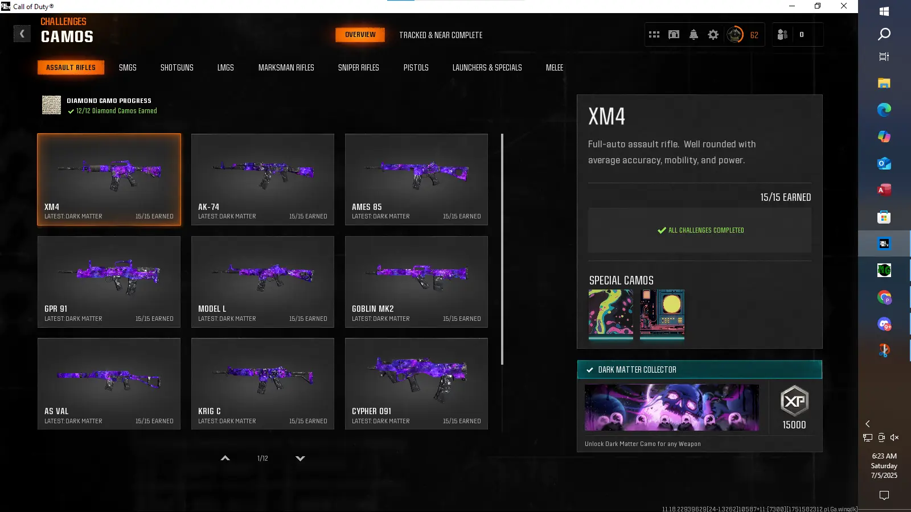This screenshot has height=512, width=911.
Task: Select the second retro-computer special camo
Action: (x=662, y=313)
